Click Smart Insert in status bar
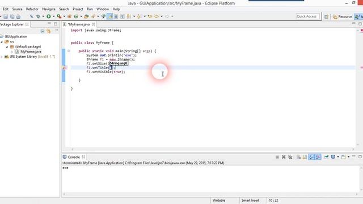Viewport: 363px width, 204px height. tap(250, 200)
